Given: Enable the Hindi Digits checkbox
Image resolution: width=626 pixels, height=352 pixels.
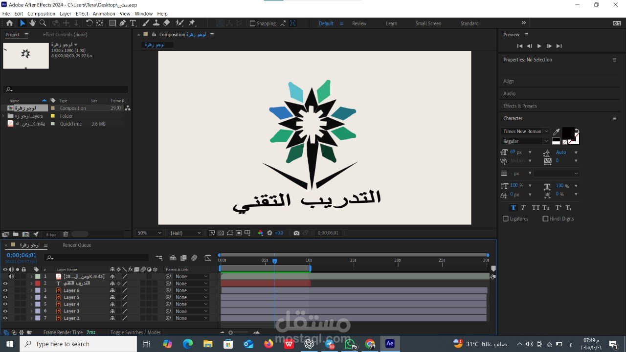Looking at the screenshot, I should [x=545, y=219].
